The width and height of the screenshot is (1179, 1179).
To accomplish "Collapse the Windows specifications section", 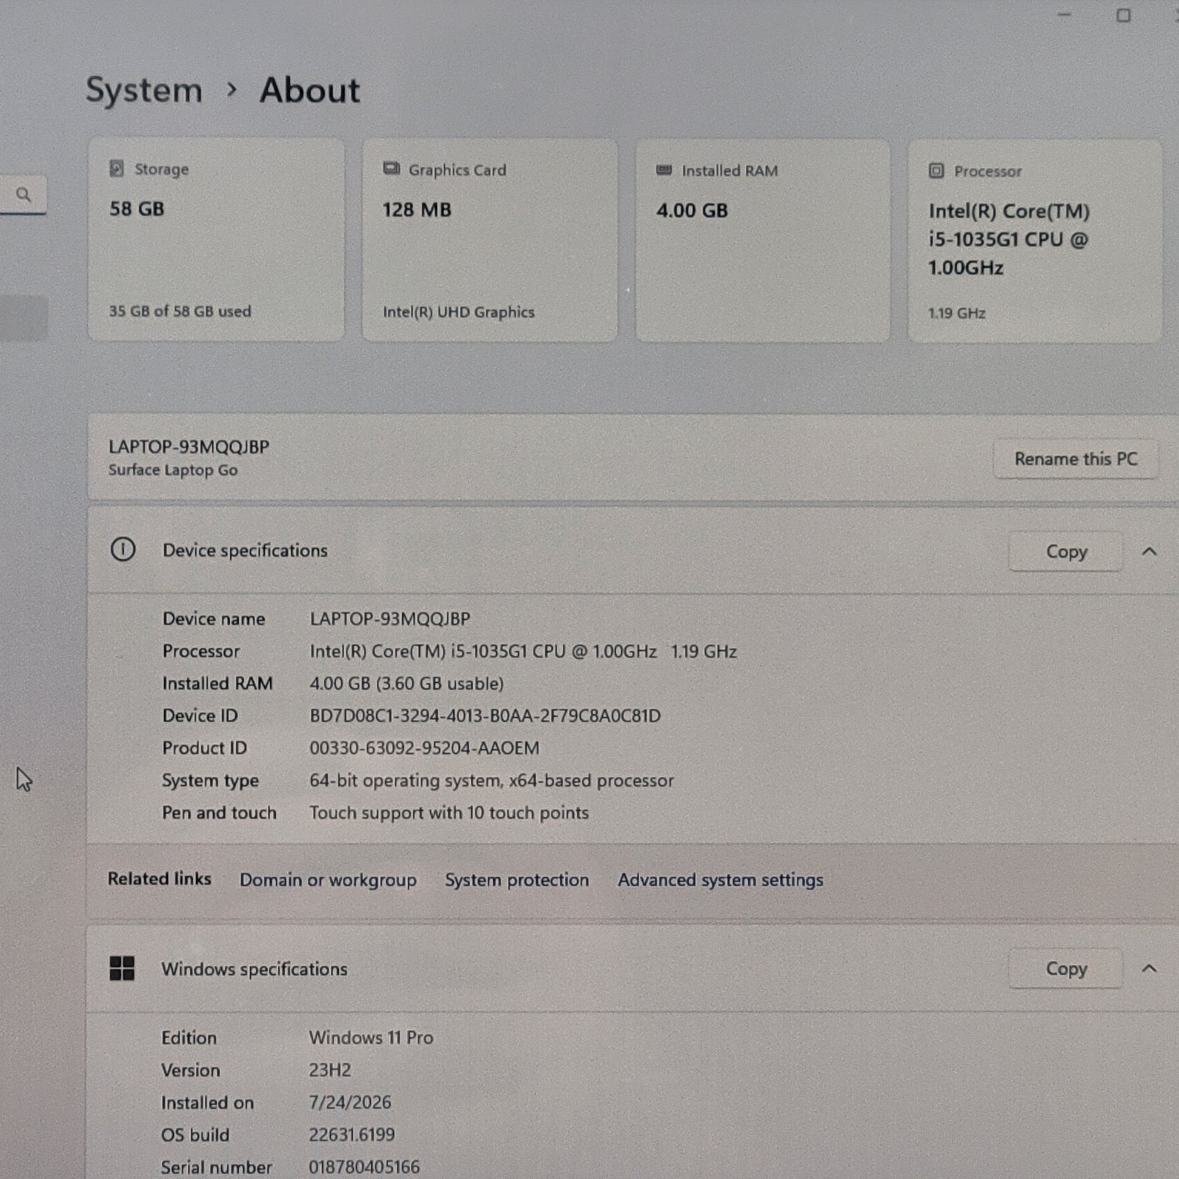I will [1149, 968].
